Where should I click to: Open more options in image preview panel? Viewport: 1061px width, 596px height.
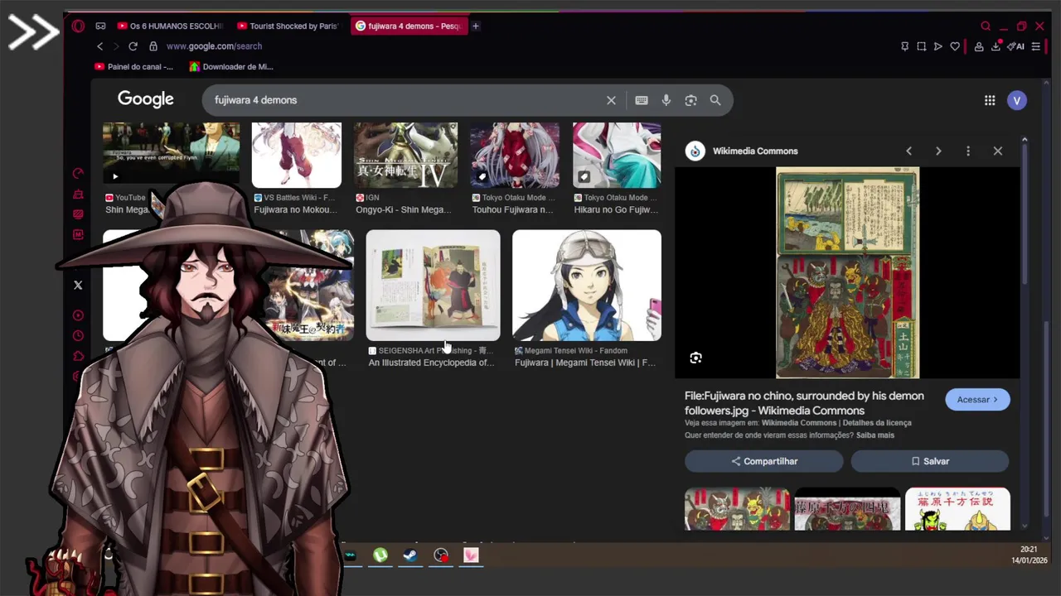pyautogui.click(x=968, y=151)
